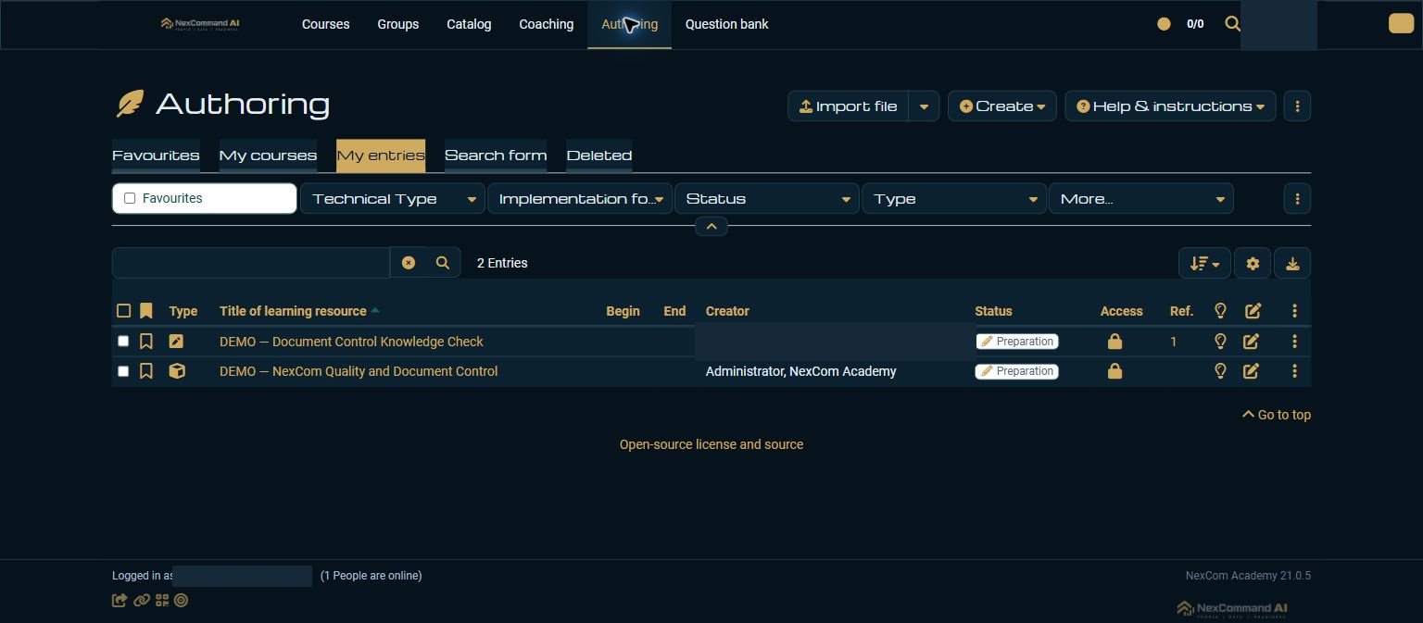This screenshot has height=623, width=1423.
Task: Tick the Favourites filter checkbox
Action: 130,198
